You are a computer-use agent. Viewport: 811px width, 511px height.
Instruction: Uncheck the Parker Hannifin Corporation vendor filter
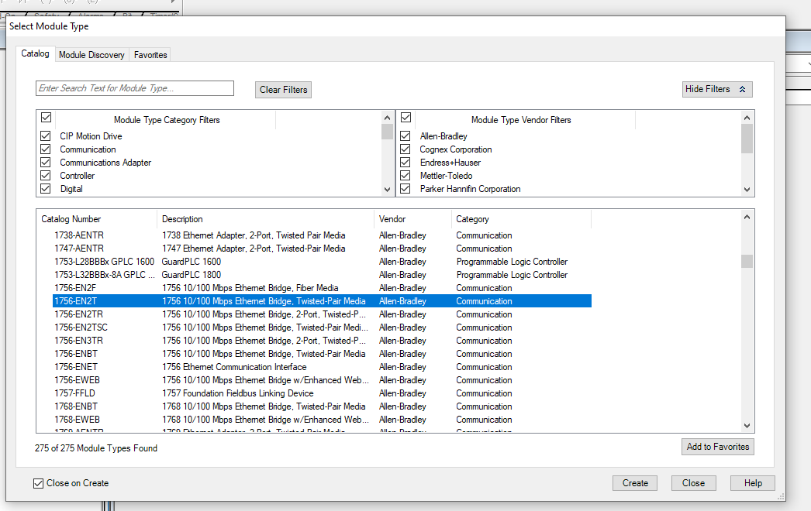click(x=405, y=189)
